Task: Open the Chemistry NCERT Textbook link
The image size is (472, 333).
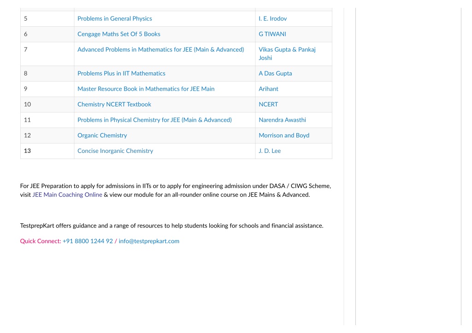Action: (x=114, y=105)
